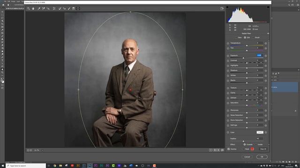Select the Transform tool
The width and height of the screenshot is (300, 168).
[x=54, y=8]
